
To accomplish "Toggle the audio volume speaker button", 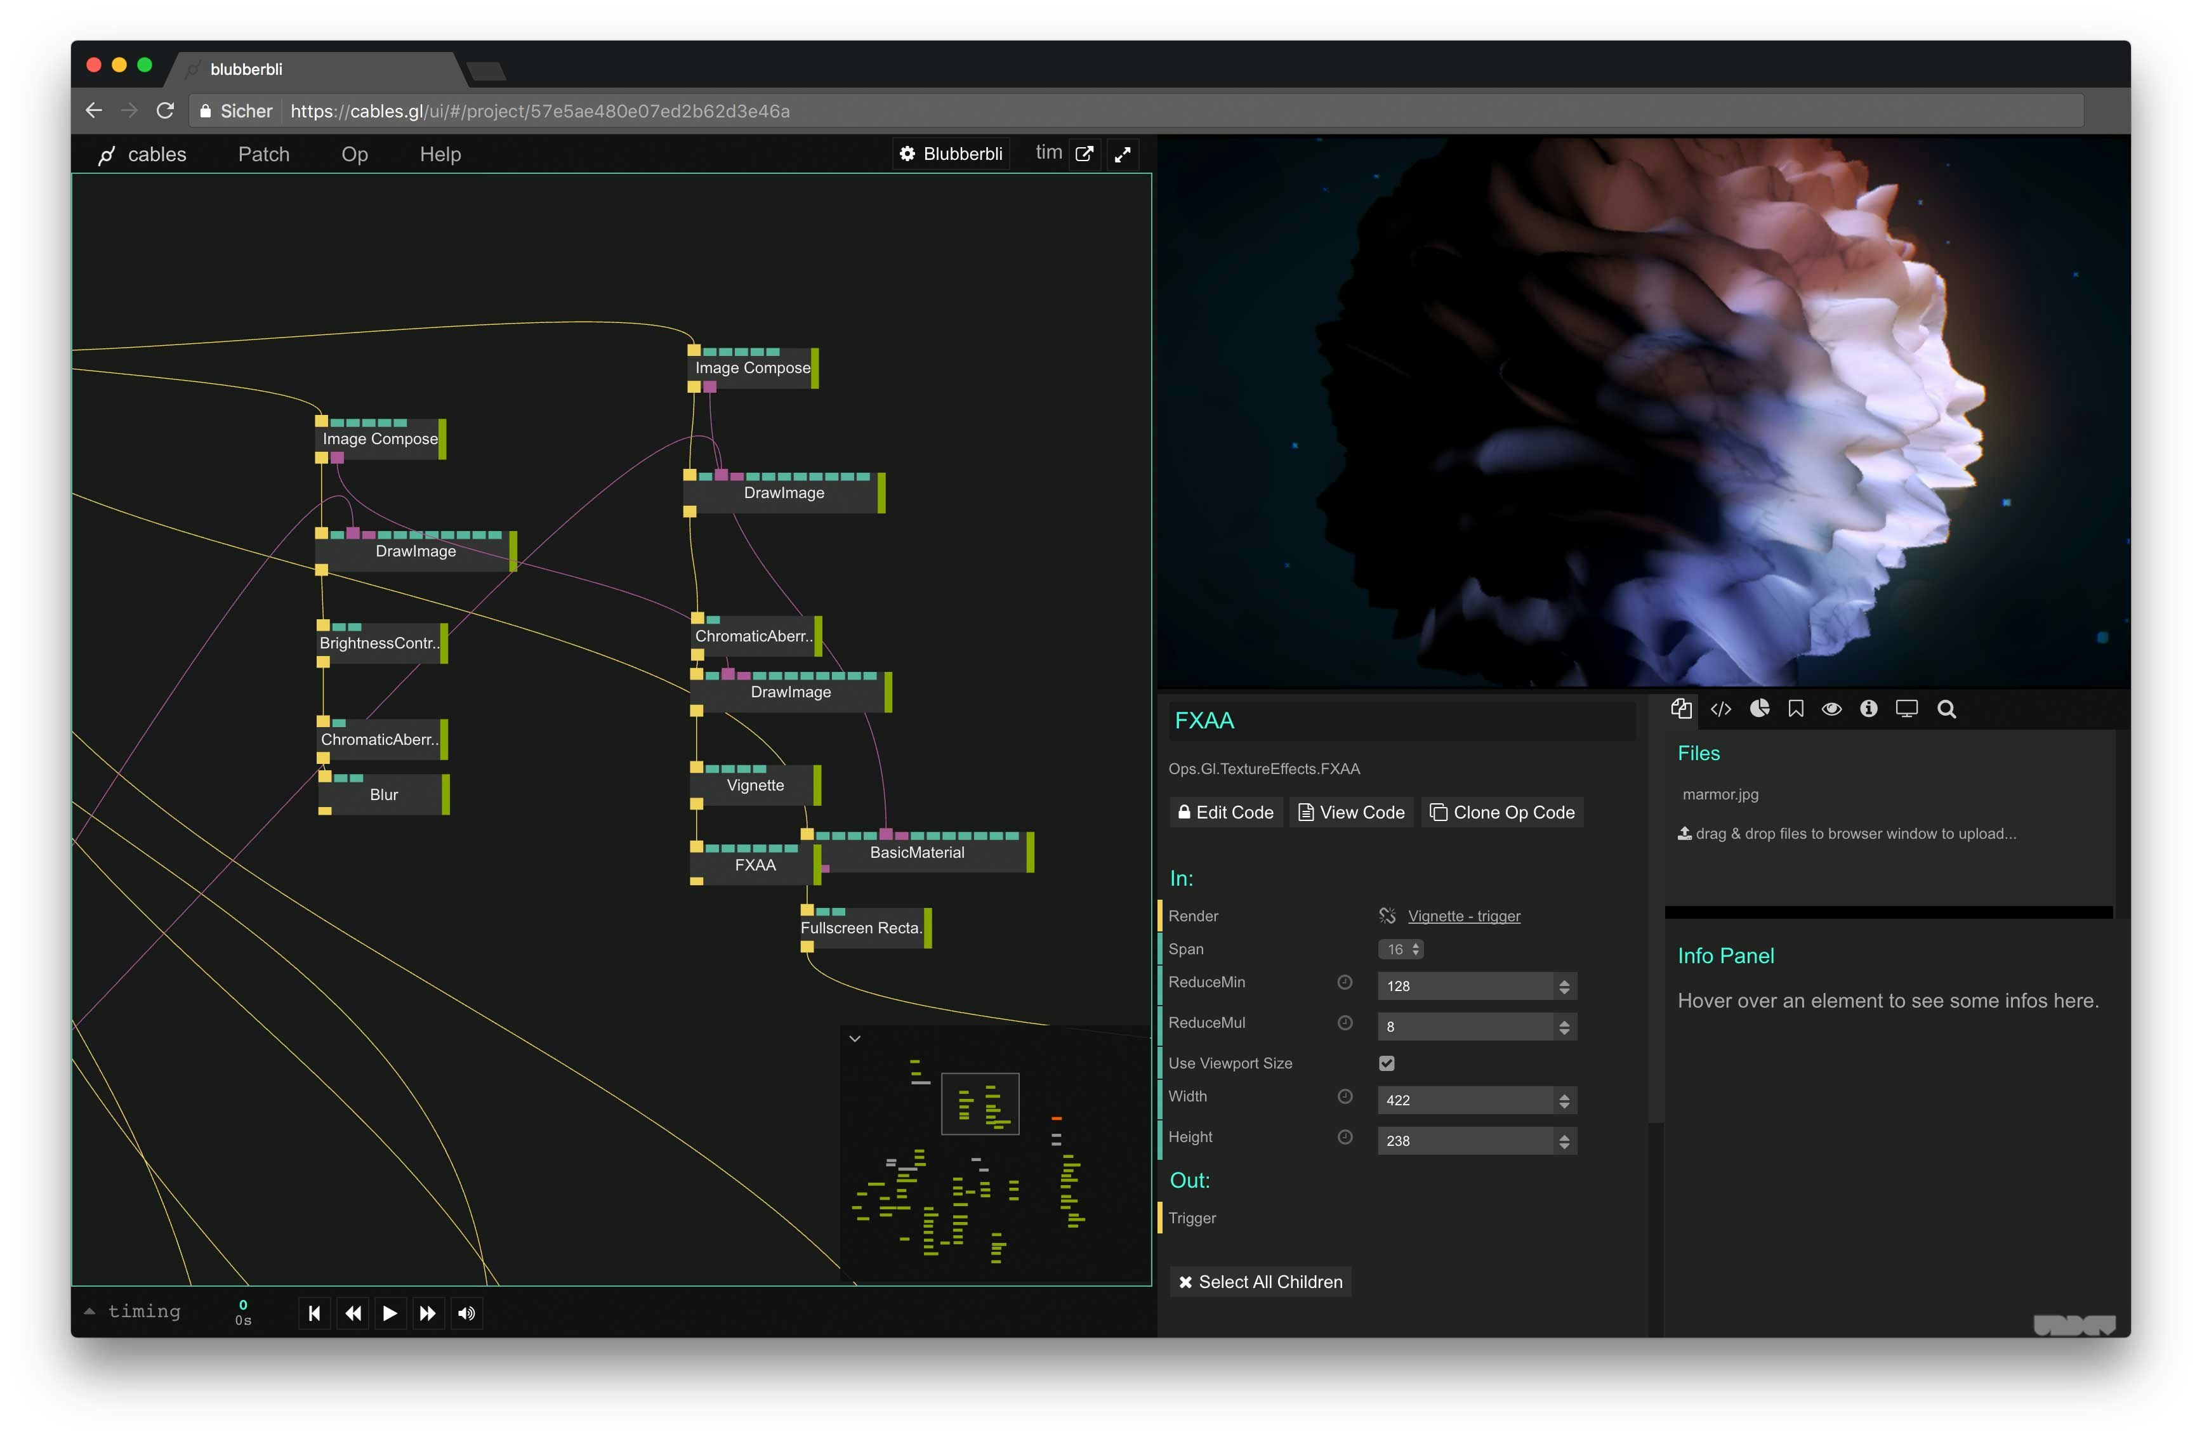I will coord(466,1313).
